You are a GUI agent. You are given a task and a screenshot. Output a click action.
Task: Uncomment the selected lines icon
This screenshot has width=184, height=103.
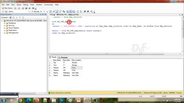(81, 11)
